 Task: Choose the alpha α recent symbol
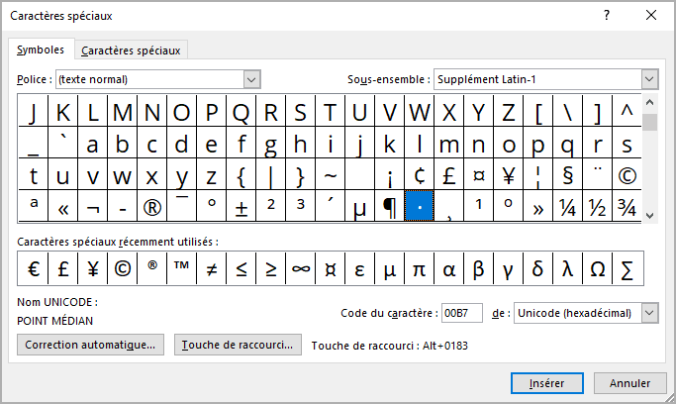tap(449, 268)
